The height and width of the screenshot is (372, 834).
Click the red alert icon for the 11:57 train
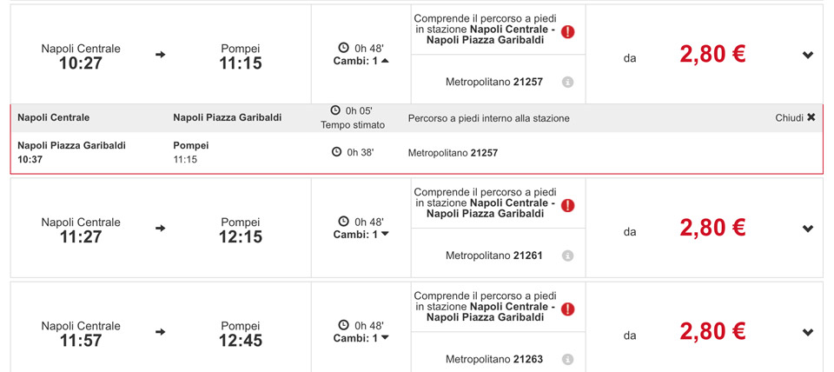pos(567,309)
